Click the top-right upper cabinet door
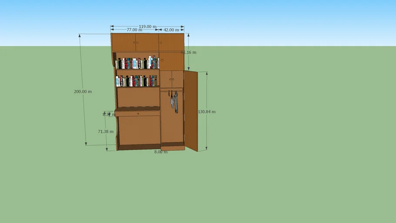 tap(171, 43)
